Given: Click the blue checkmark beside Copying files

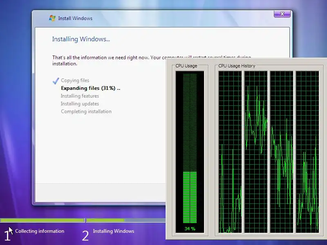Looking at the screenshot, I should [56, 80].
